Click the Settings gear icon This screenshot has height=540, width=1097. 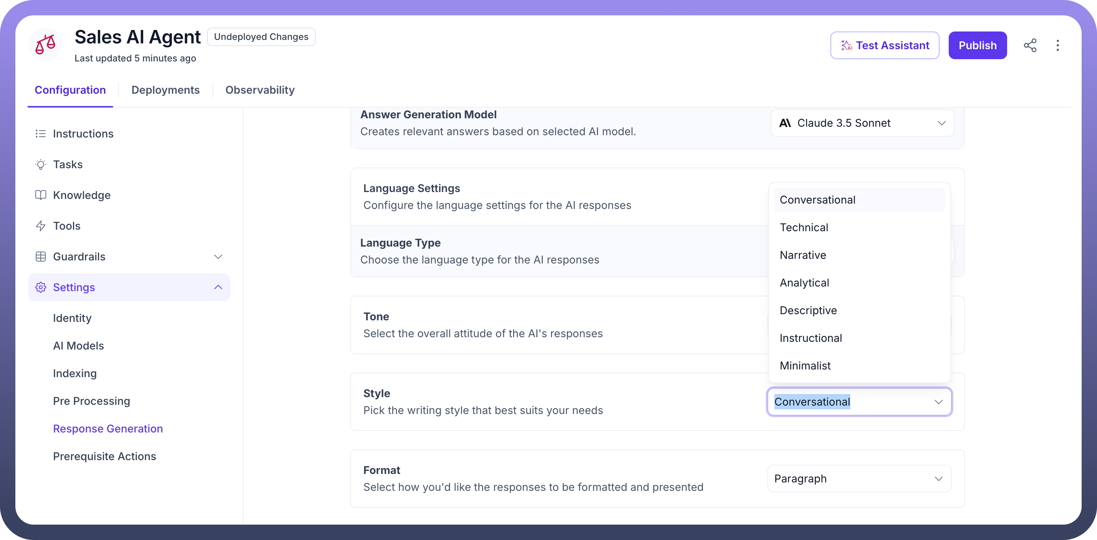pos(40,287)
